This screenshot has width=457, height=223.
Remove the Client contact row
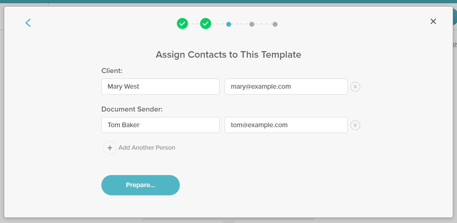(355, 86)
